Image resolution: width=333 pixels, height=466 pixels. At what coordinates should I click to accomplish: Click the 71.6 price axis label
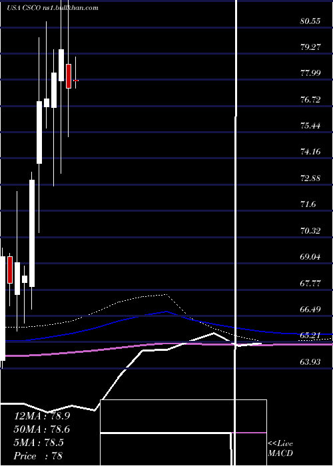308,204
